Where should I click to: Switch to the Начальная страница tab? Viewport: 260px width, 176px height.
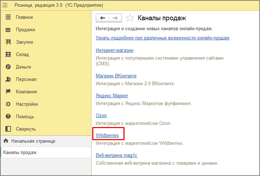46,141
